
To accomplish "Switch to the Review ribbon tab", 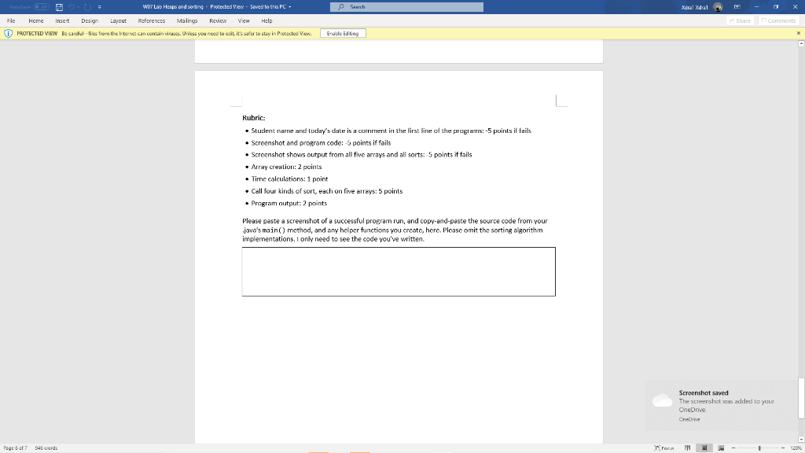I will (219, 21).
